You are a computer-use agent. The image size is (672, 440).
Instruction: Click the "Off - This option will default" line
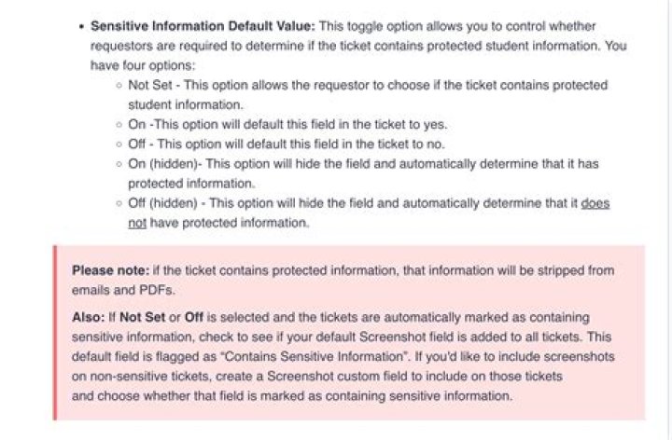[287, 144]
